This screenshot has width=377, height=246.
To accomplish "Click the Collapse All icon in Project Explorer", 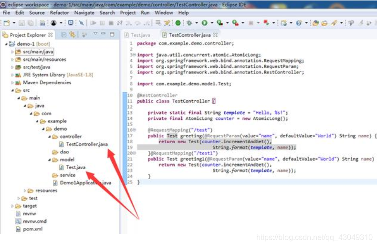I will coord(64,35).
